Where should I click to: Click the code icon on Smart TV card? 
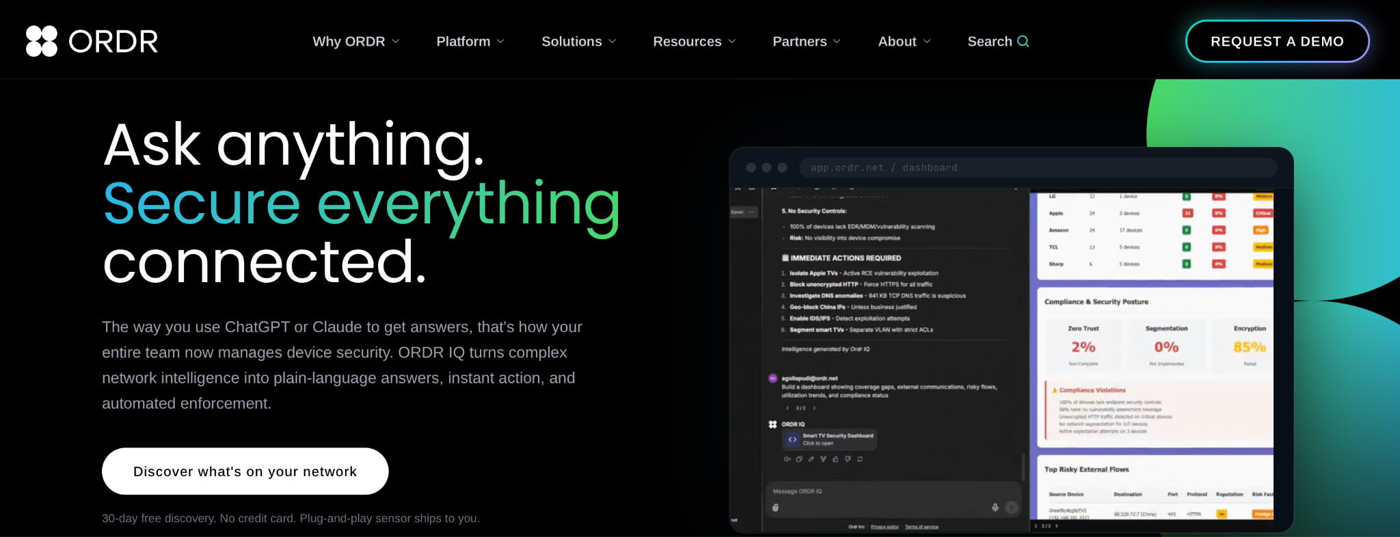pyautogui.click(x=792, y=439)
